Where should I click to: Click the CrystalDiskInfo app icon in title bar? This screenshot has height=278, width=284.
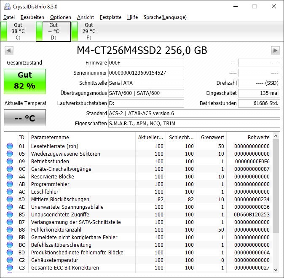point(7,6)
